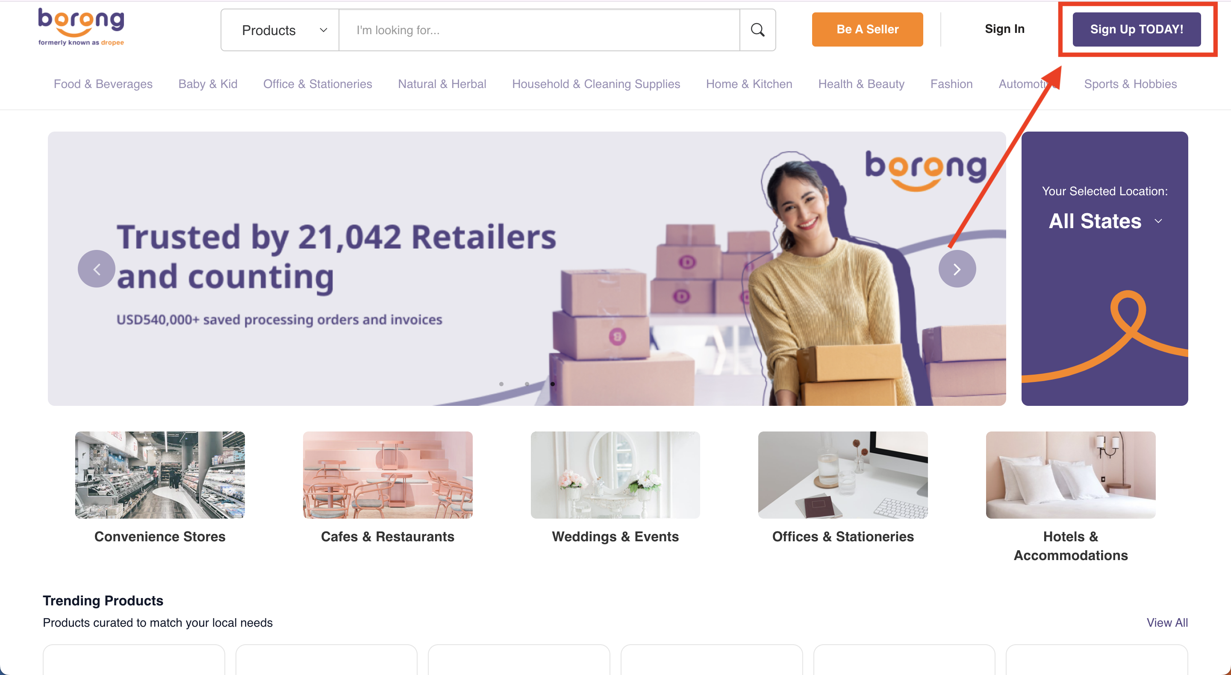Click the search magnifier icon
This screenshot has width=1231, height=675.
click(757, 29)
